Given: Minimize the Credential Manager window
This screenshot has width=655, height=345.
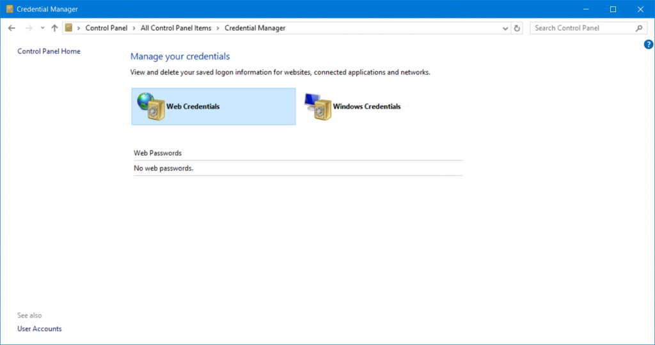Looking at the screenshot, I should (586, 9).
